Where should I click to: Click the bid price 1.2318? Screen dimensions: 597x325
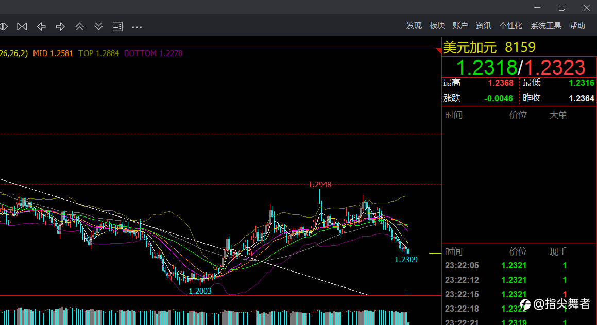(486, 67)
